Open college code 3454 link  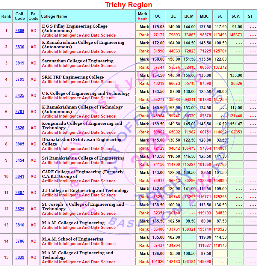20,160
